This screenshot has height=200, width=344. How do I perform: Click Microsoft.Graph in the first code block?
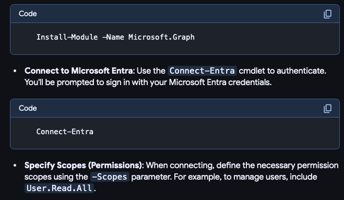click(x=161, y=37)
